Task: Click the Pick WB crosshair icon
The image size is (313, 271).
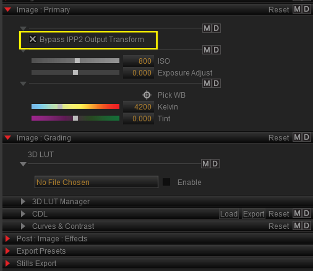Action: pyautogui.click(x=147, y=95)
